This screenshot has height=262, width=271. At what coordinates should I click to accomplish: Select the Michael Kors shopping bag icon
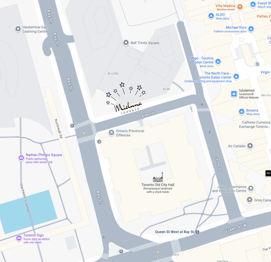click(251, 29)
